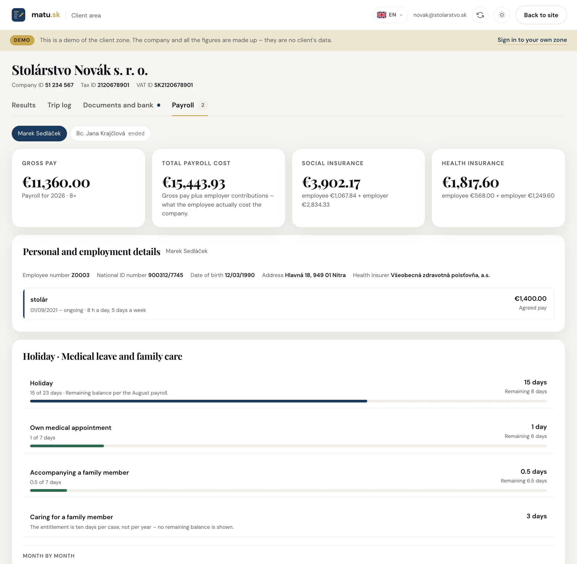Click the Employee number Z0003

point(56,275)
